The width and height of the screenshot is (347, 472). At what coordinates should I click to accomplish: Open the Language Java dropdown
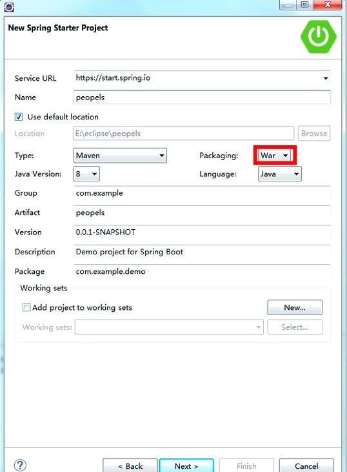coord(280,174)
